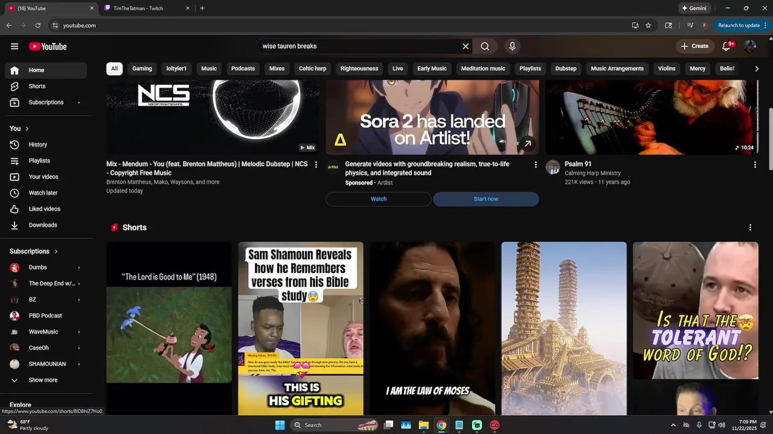Screen dimensions: 773x434
Task: Open the CaseOh subscription
Action: 46,348
